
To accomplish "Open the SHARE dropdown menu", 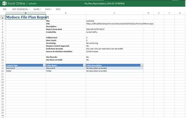I will coord(37,9).
